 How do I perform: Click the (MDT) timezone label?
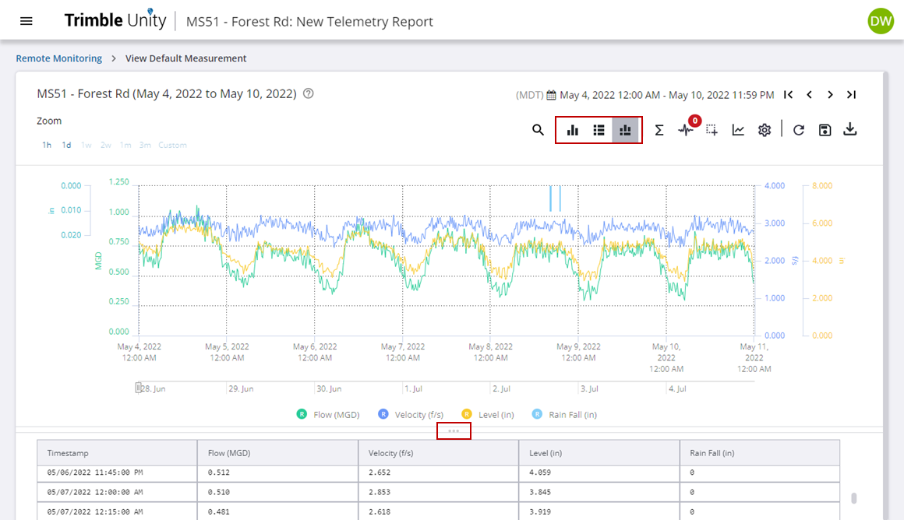(x=529, y=95)
